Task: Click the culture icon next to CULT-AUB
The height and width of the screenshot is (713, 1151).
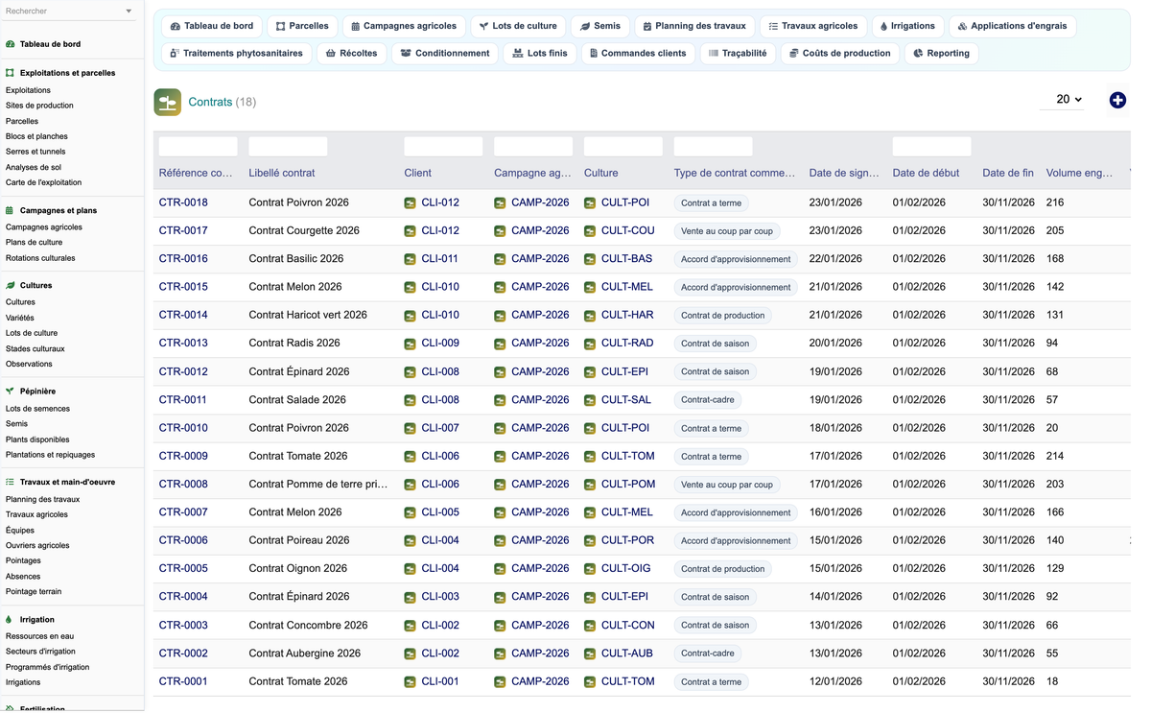Action: click(590, 654)
